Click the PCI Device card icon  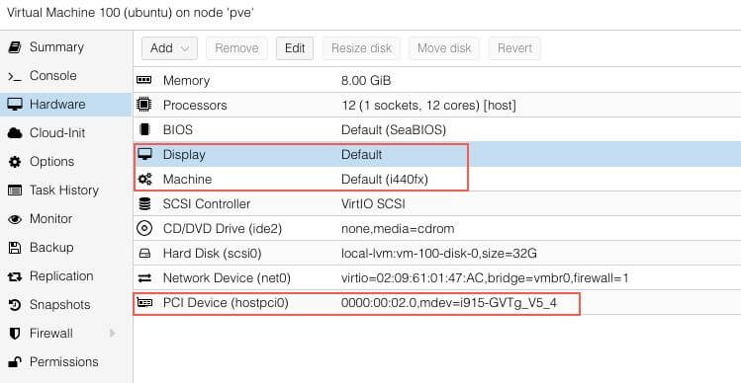click(144, 302)
